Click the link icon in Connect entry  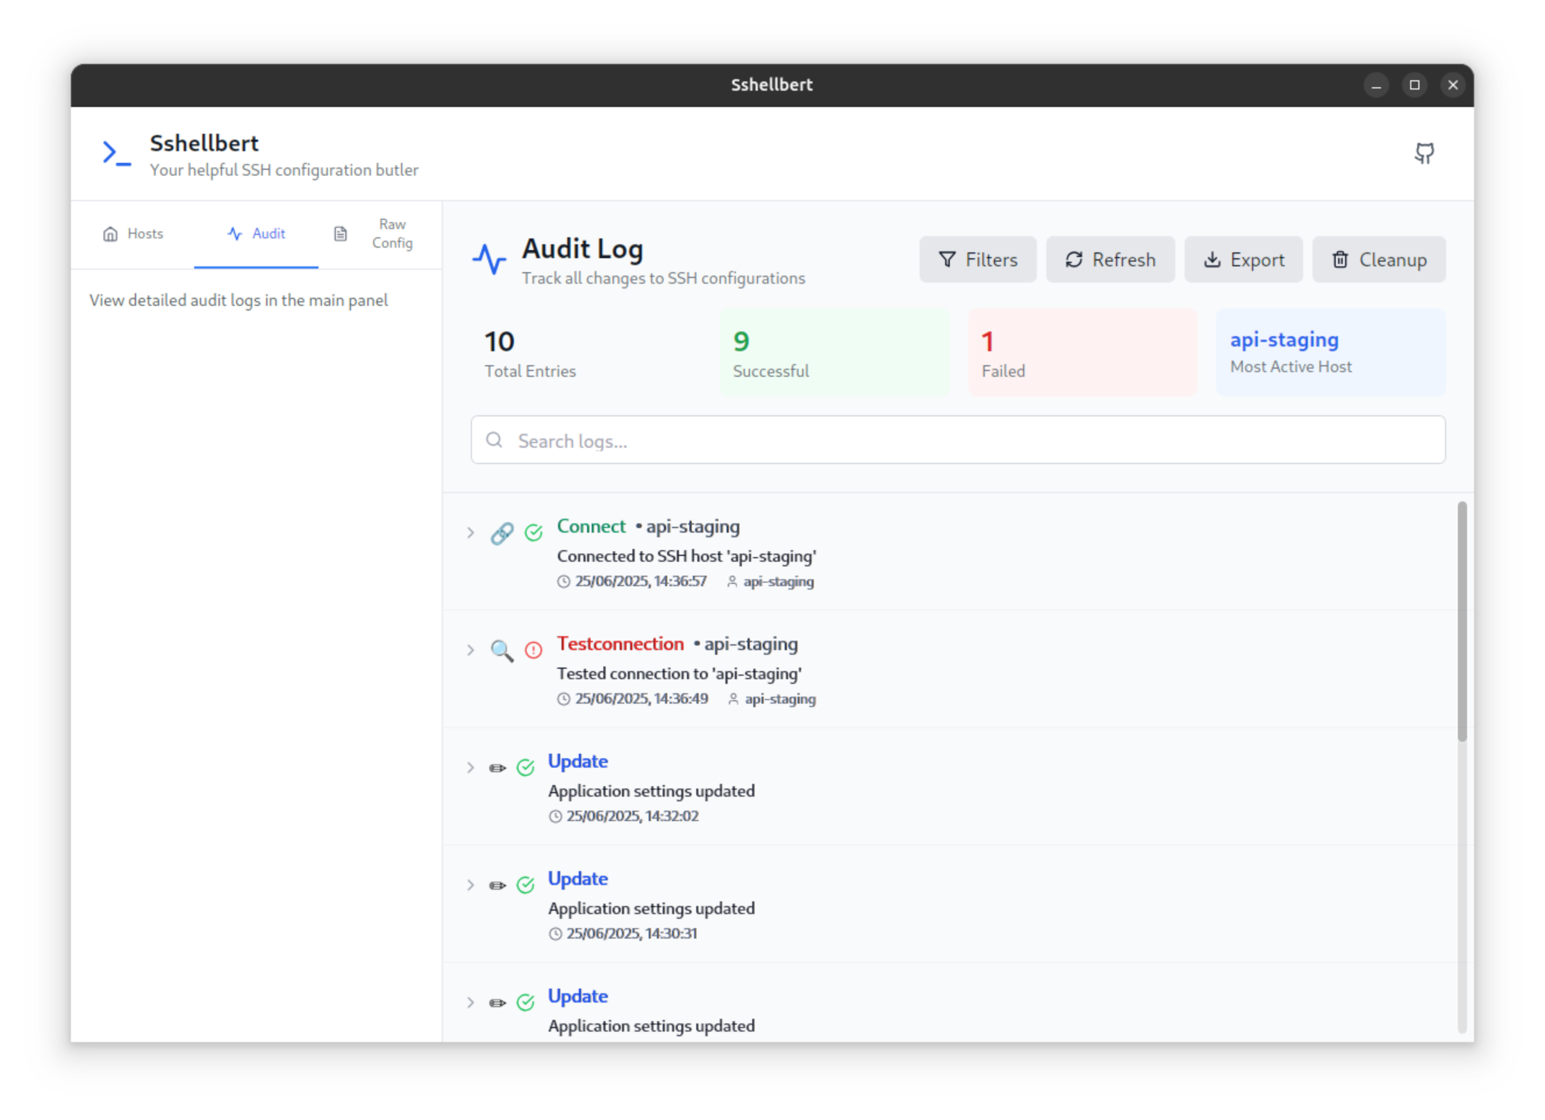pyautogui.click(x=502, y=533)
